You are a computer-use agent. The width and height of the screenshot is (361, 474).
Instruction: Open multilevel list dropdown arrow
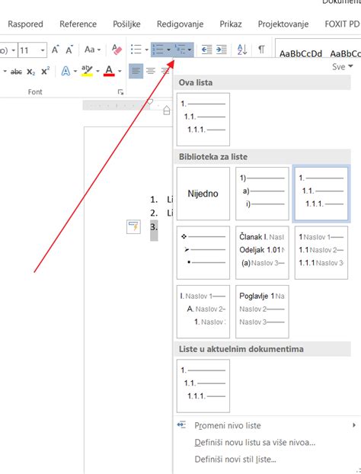(190, 50)
